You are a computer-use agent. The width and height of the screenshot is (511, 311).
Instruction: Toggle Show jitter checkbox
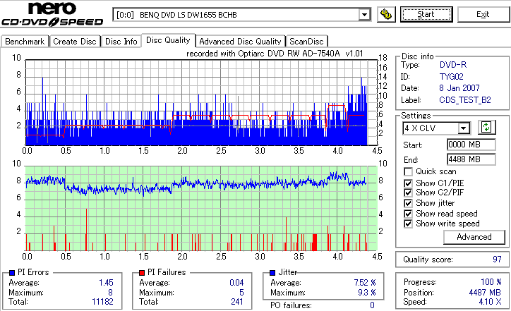click(x=408, y=203)
